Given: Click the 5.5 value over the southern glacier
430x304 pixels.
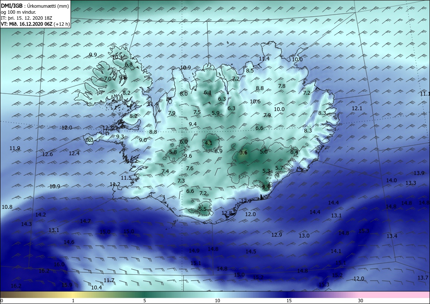Looking at the screenshot, I should [203, 209].
